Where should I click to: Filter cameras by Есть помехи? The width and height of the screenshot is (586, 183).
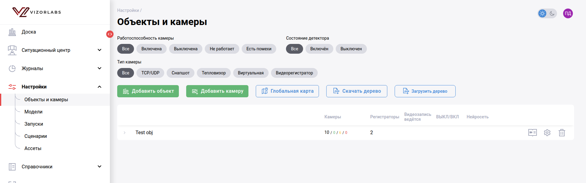click(x=259, y=49)
